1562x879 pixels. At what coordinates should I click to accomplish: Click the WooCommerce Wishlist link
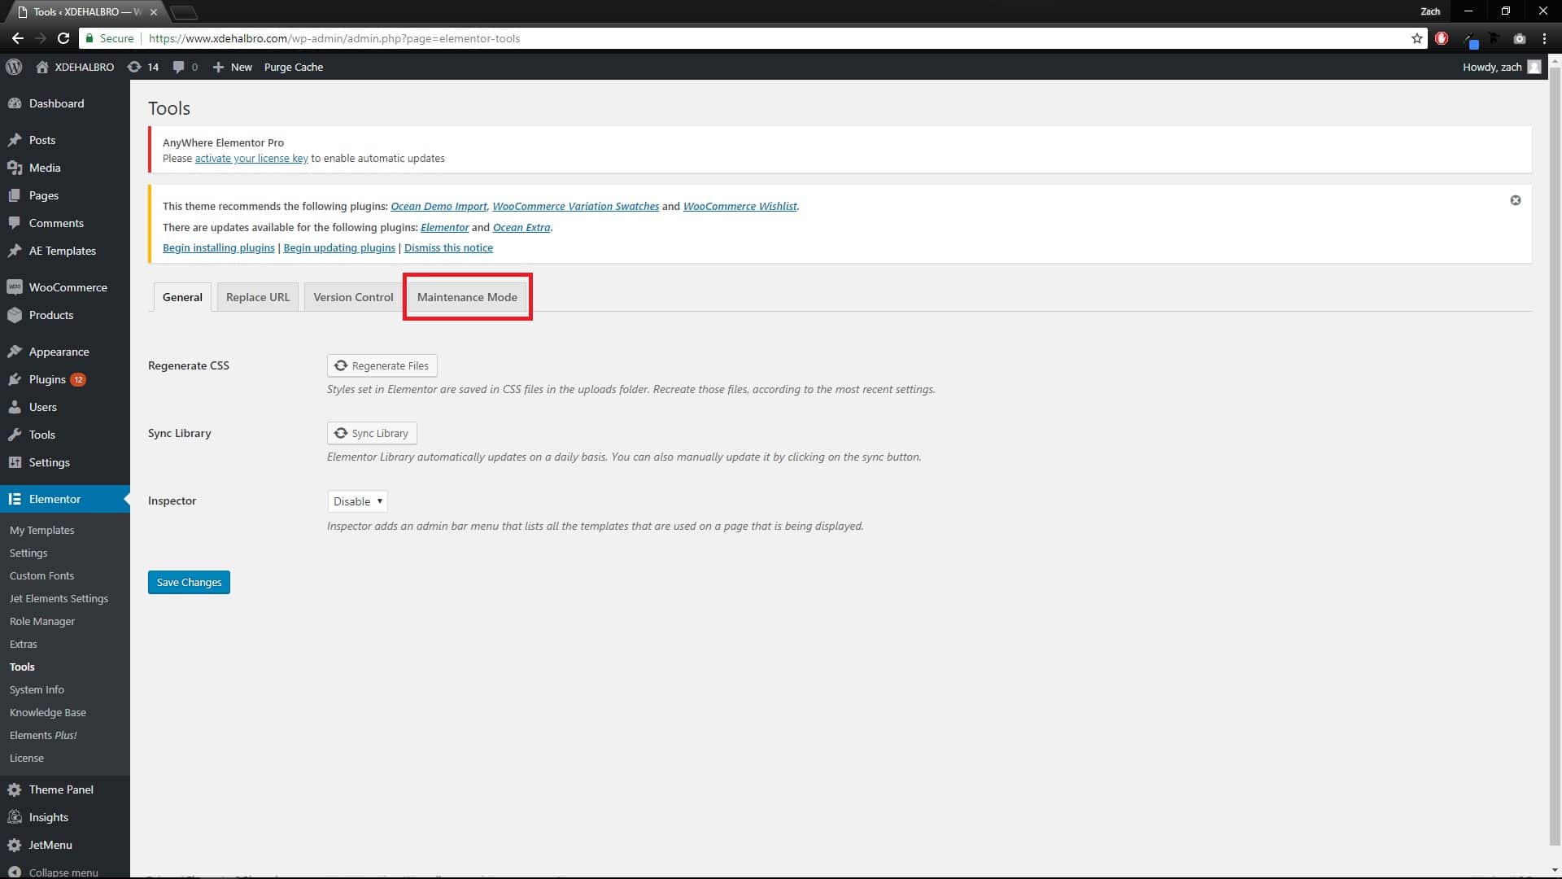coord(740,207)
